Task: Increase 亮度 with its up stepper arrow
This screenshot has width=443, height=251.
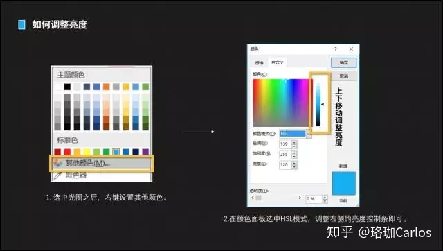Action: [294, 163]
